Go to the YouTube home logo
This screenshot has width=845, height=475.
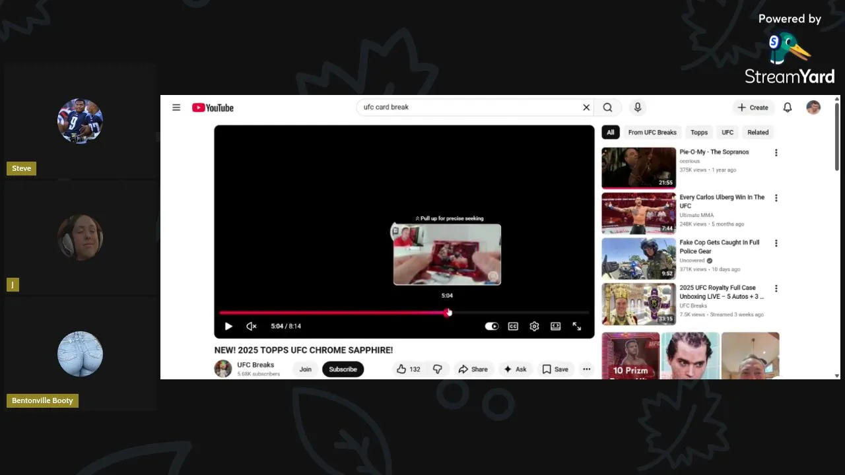click(213, 108)
